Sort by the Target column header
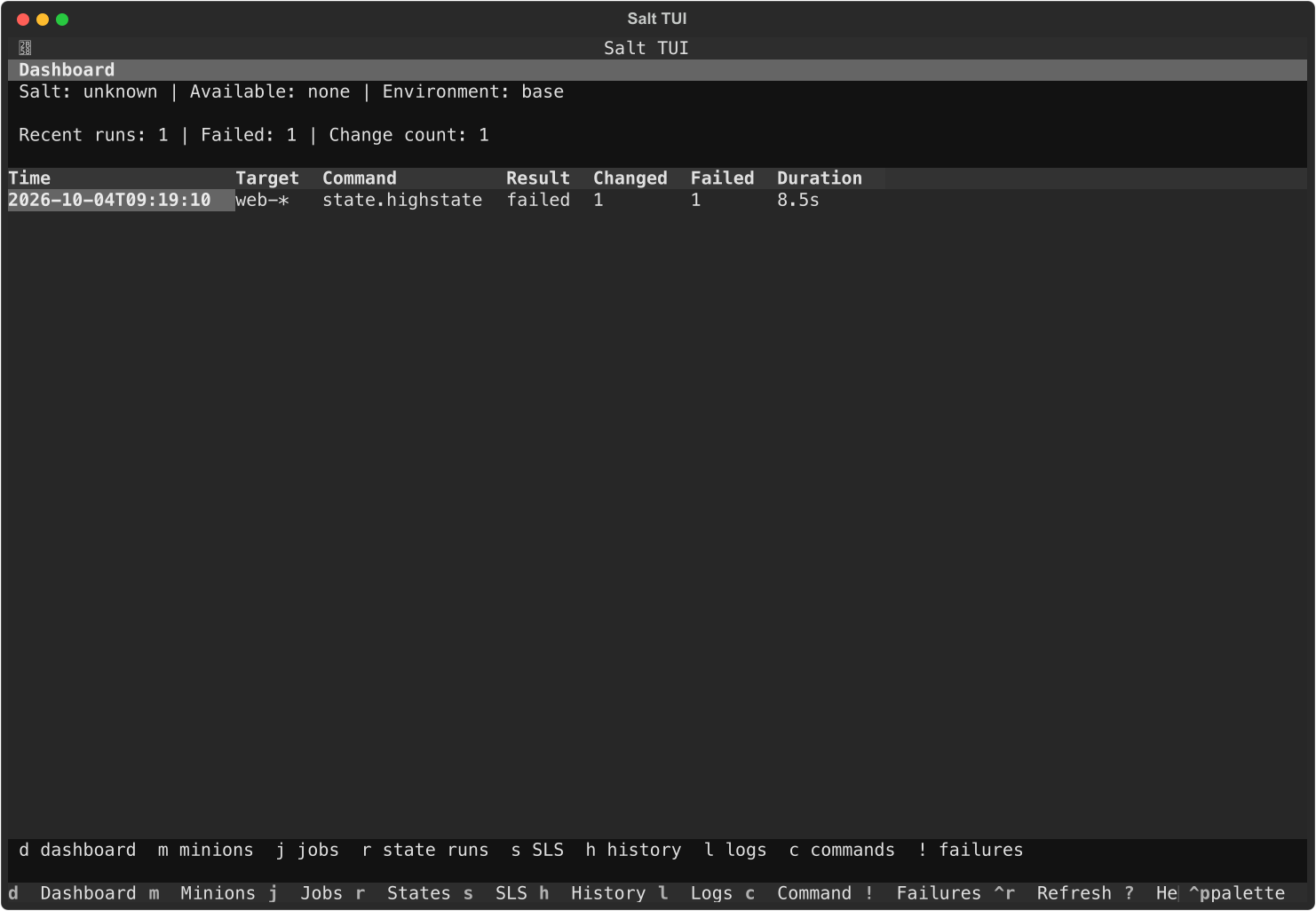This screenshot has width=1316, height=911. point(267,178)
